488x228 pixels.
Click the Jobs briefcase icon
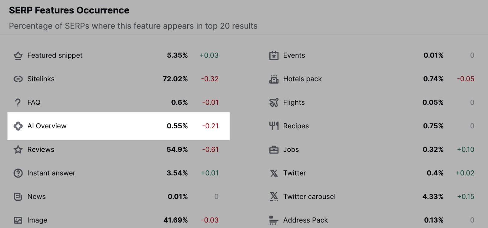click(x=274, y=149)
